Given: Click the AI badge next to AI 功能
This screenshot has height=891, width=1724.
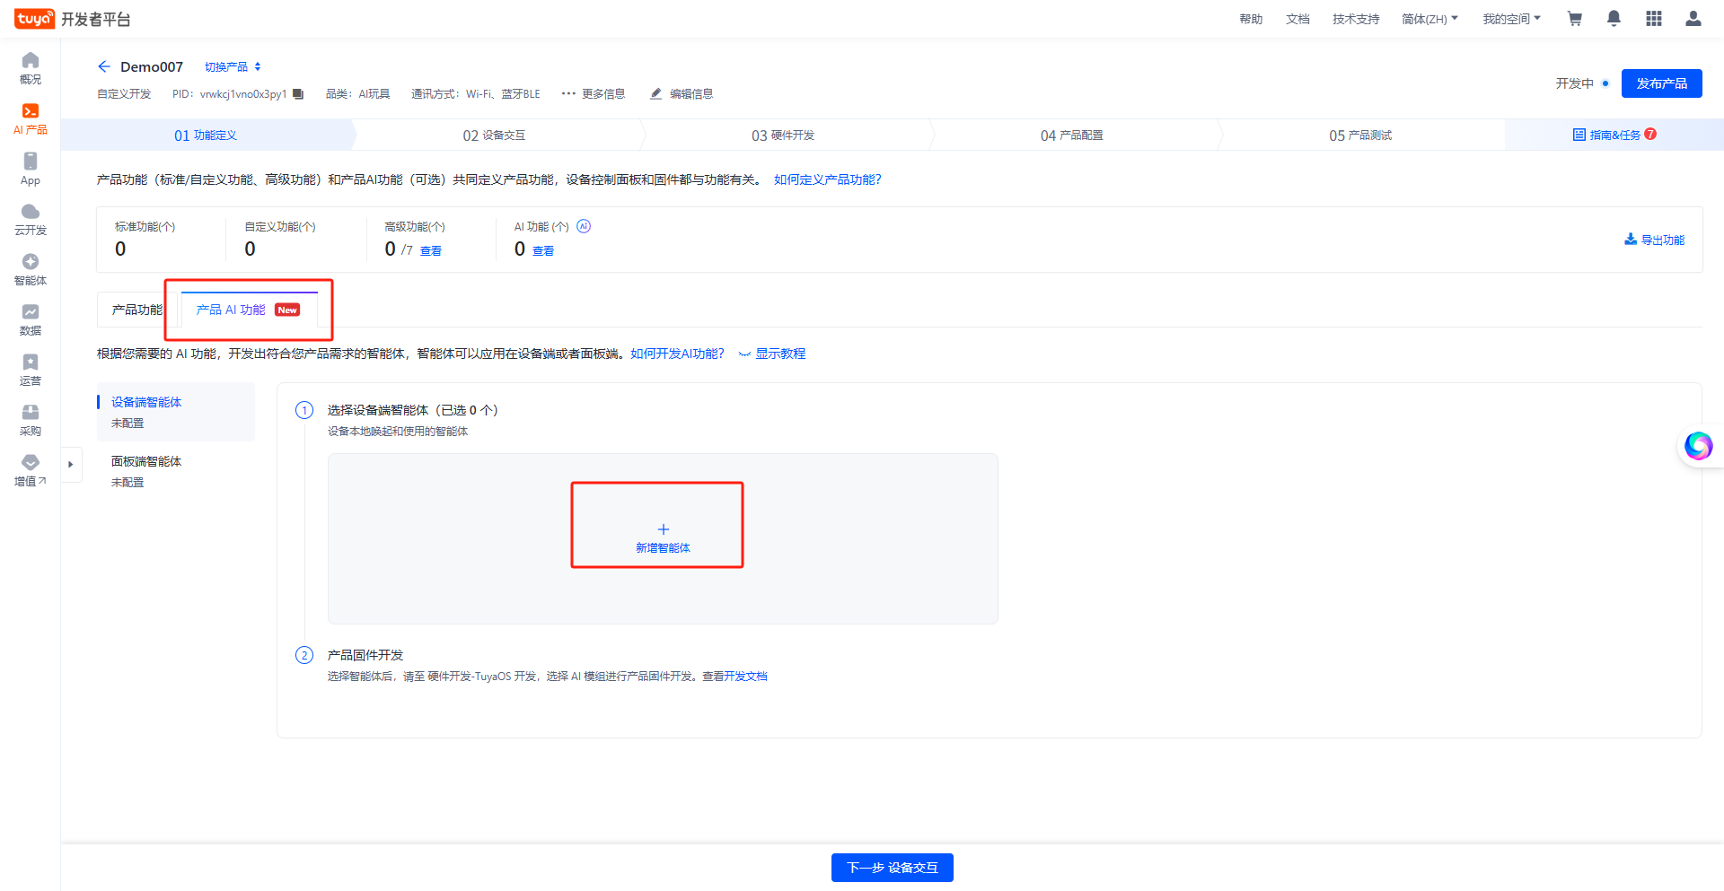Looking at the screenshot, I should [584, 226].
